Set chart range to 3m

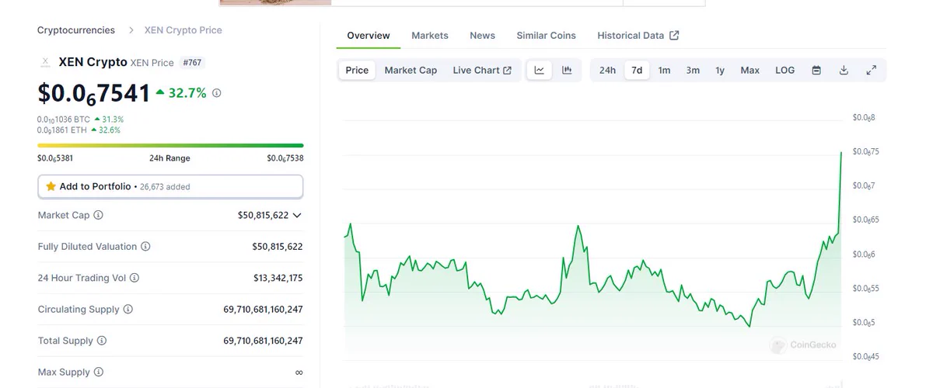pos(693,70)
